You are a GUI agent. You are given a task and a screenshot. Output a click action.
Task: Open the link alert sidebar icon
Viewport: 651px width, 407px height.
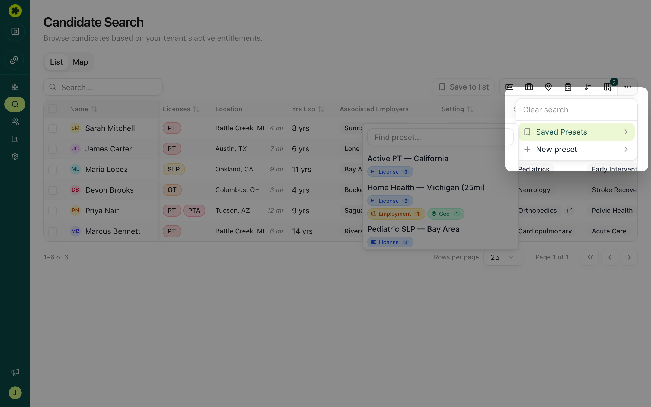(14, 60)
